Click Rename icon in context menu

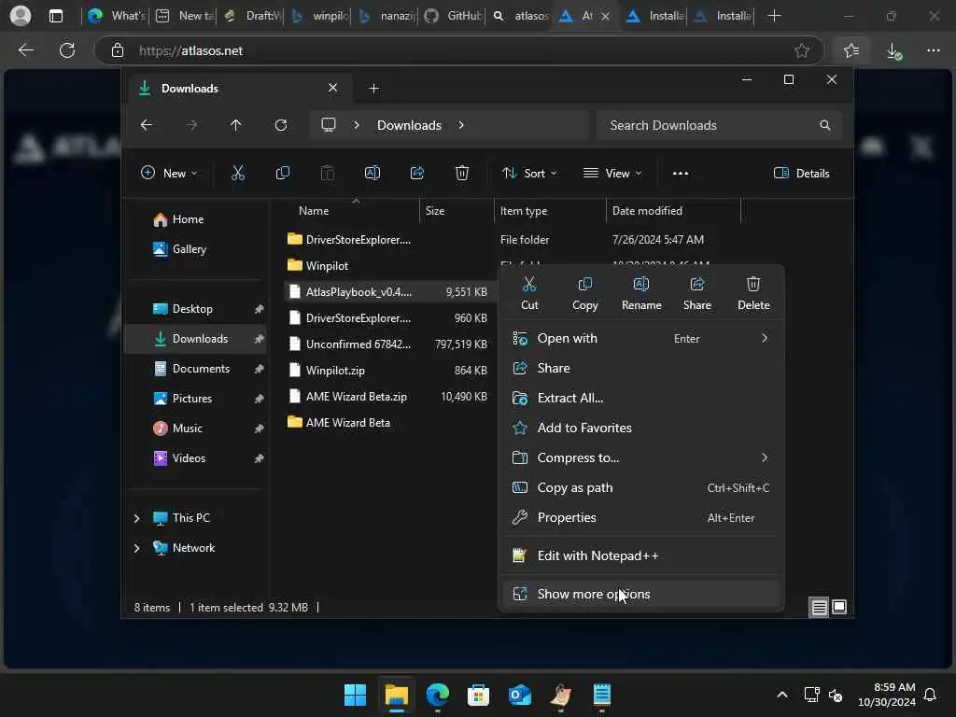pos(640,293)
